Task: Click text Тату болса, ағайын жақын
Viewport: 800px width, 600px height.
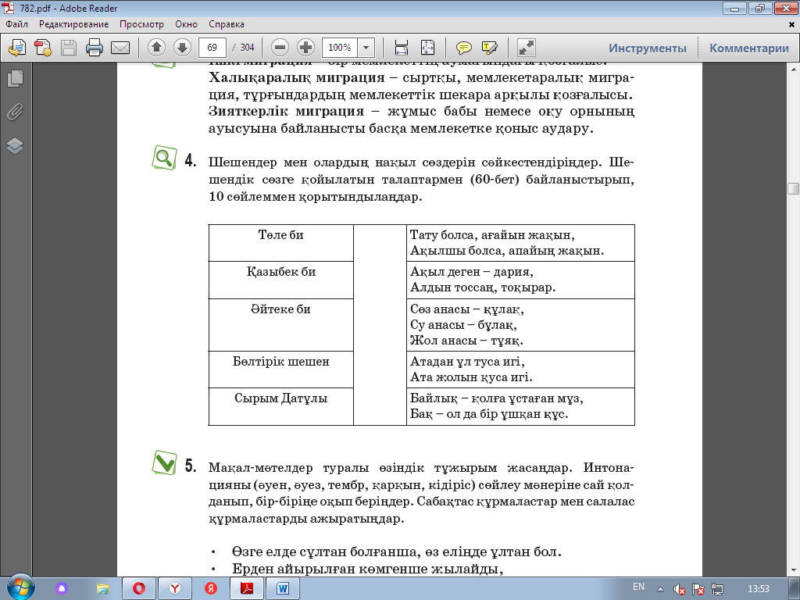Action: (x=492, y=235)
